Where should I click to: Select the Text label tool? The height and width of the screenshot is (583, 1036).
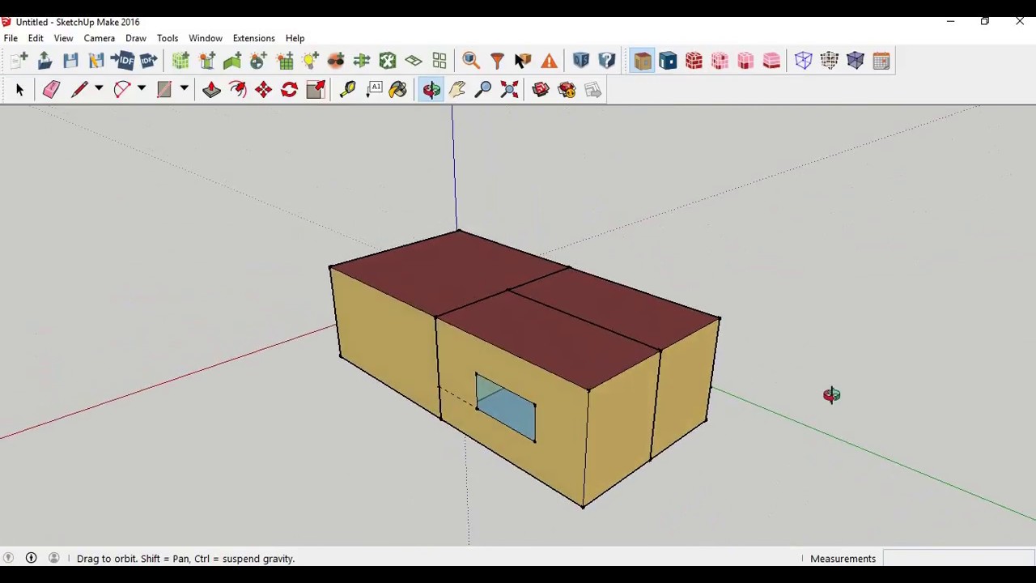(x=374, y=90)
